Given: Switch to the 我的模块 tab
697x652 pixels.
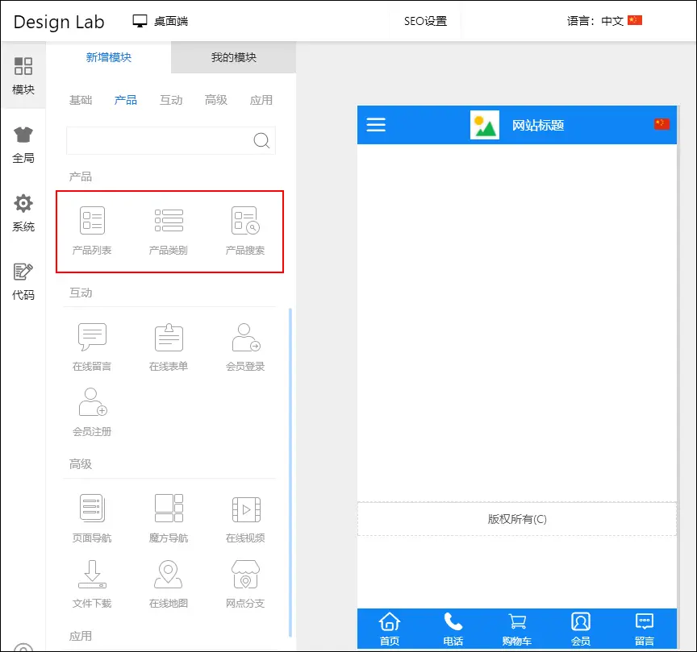Looking at the screenshot, I should pos(233,57).
